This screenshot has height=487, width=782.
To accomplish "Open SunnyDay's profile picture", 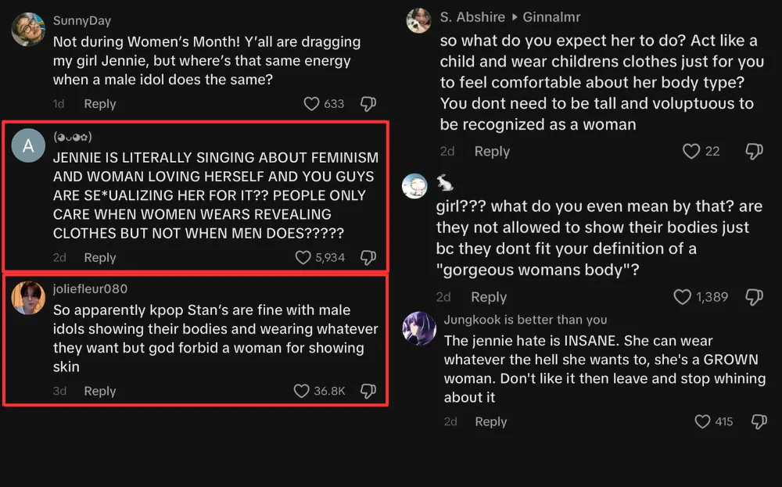I will pyautogui.click(x=28, y=29).
